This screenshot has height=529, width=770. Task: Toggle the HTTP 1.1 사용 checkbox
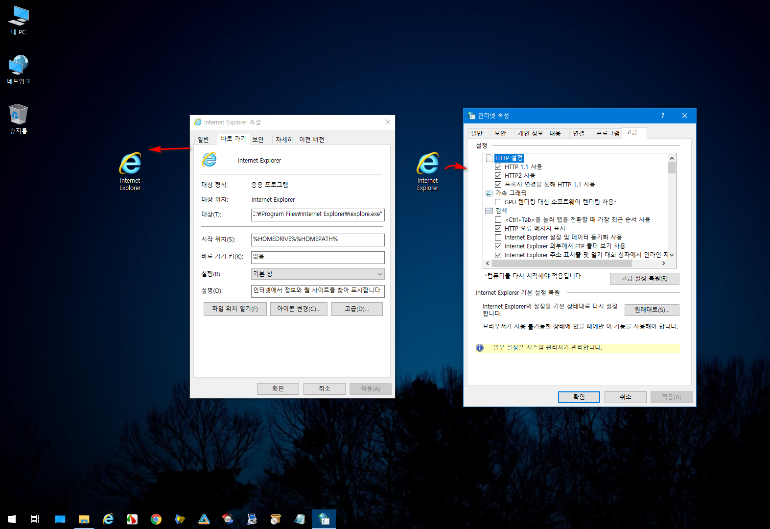point(498,167)
